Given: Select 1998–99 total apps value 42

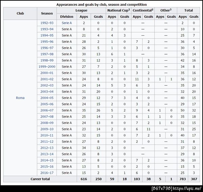Looking at the screenshot, I should [x=183, y=60].
